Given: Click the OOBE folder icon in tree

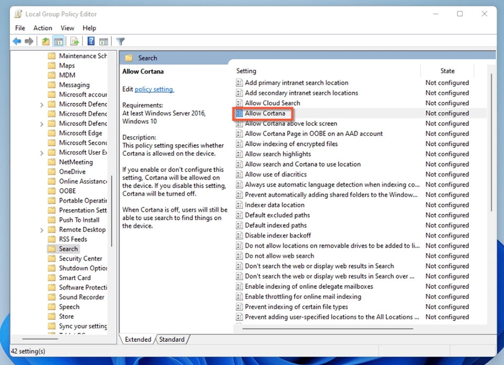Looking at the screenshot, I should 51,191.
